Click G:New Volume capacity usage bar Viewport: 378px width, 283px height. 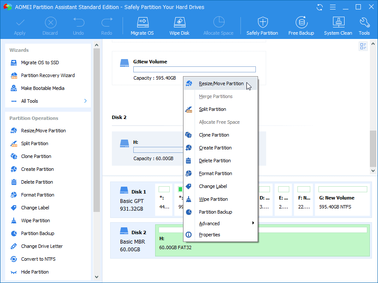tap(195, 69)
